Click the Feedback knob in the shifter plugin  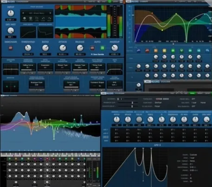173,119
